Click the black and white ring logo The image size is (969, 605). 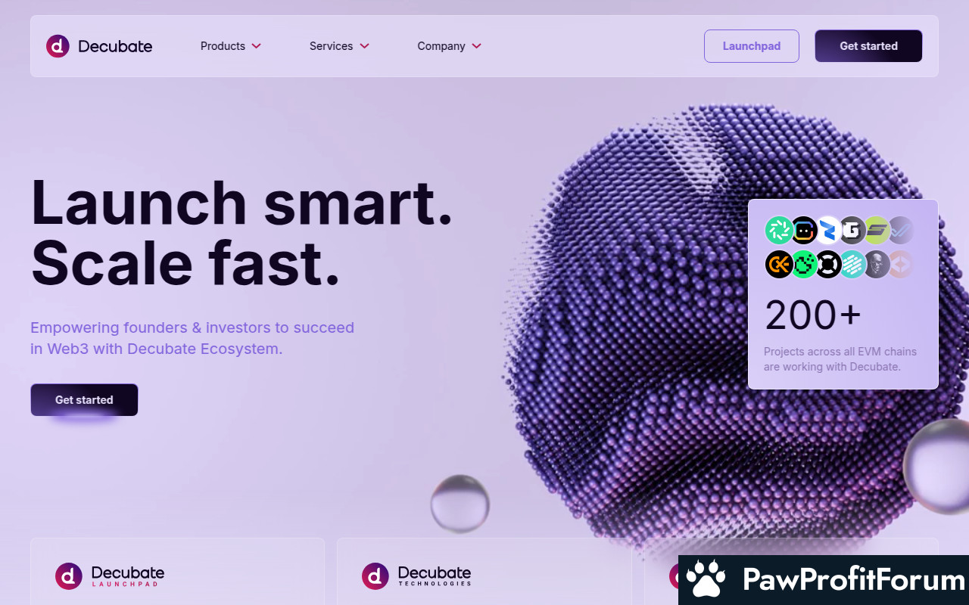click(x=828, y=264)
